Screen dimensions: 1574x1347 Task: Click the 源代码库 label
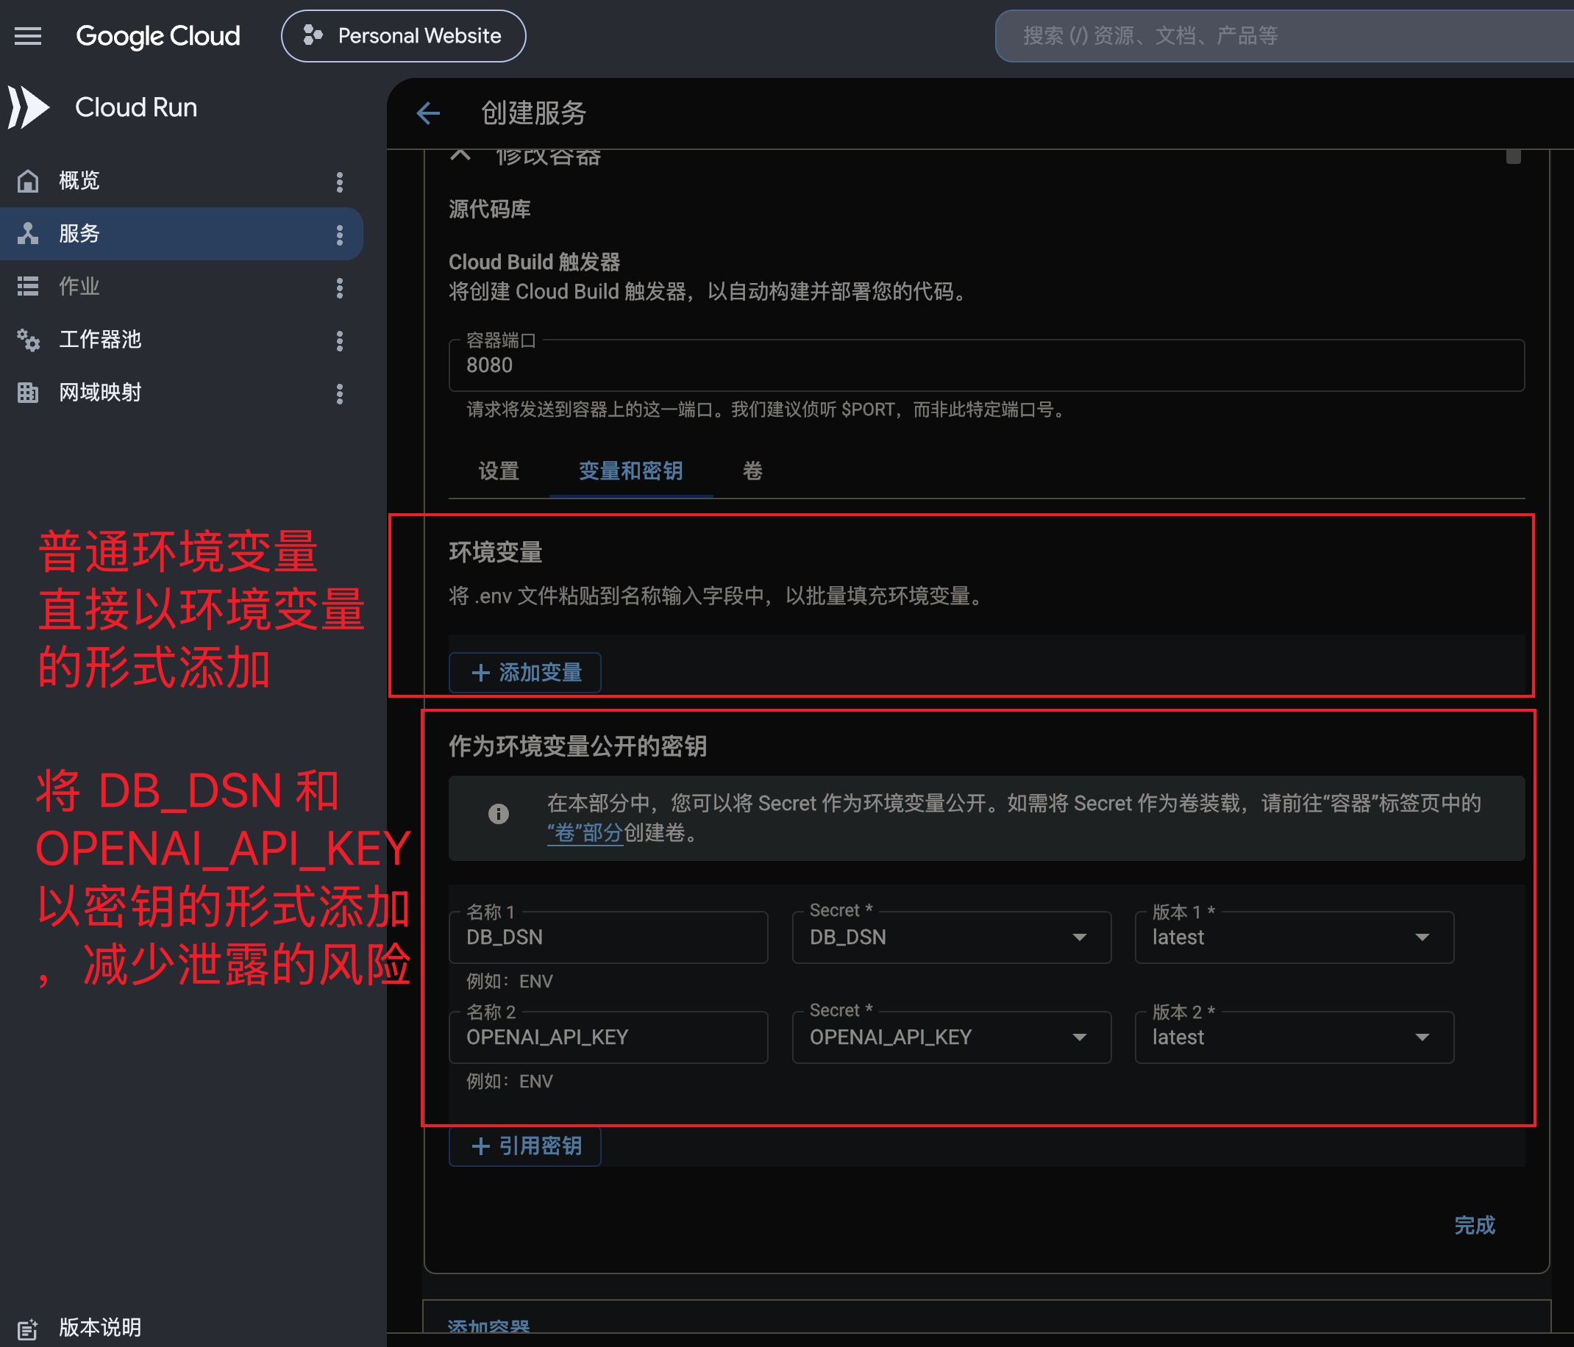489,209
